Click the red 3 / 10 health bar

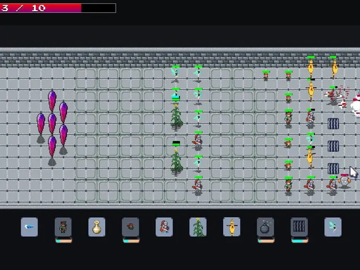(x=58, y=8)
